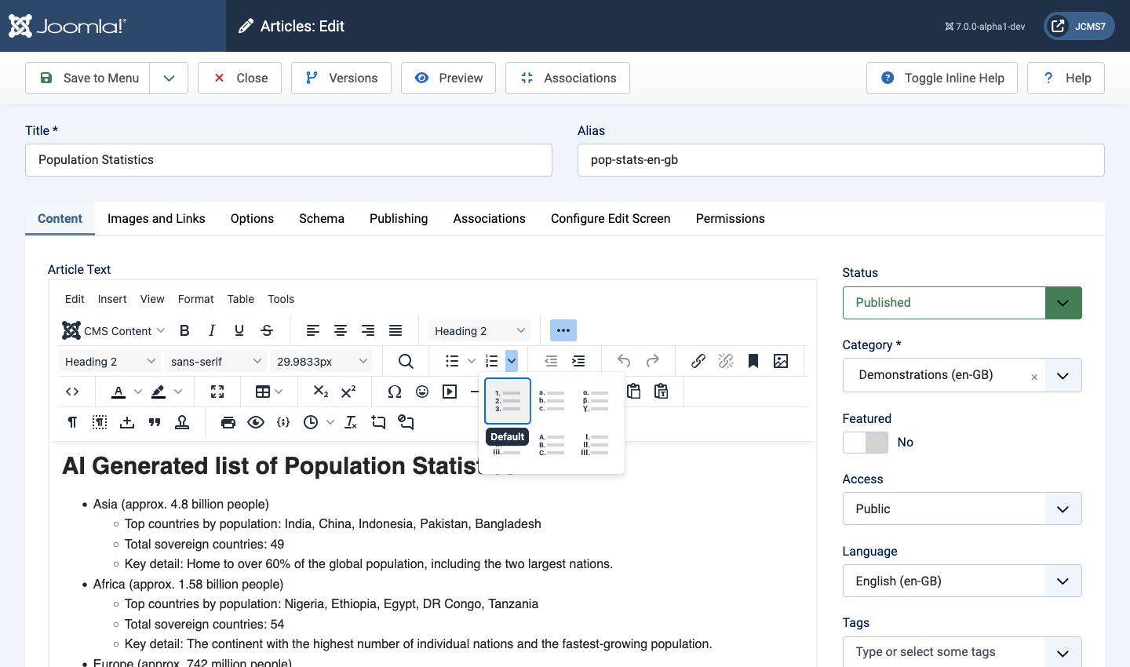
Task: Switch editor to fullscreen mode
Action: 217,392
